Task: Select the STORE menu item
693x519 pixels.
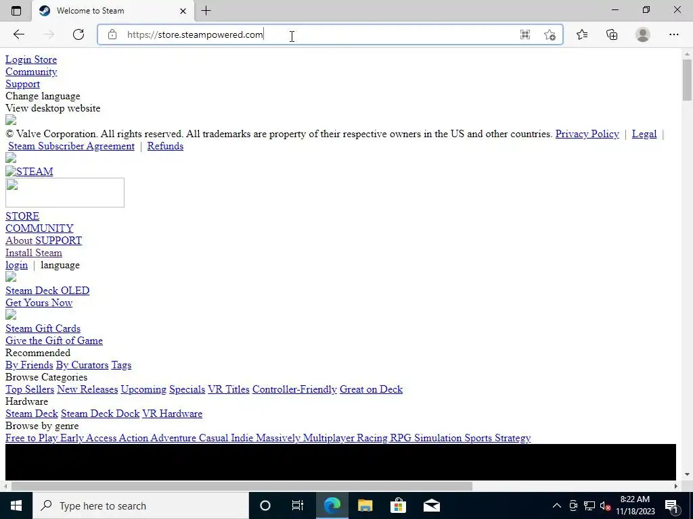Action: click(x=22, y=216)
